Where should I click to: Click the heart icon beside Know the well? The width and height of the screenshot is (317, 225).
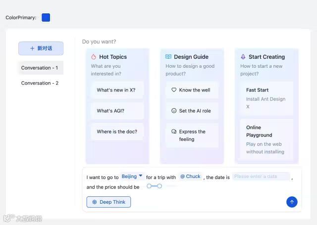(x=174, y=90)
